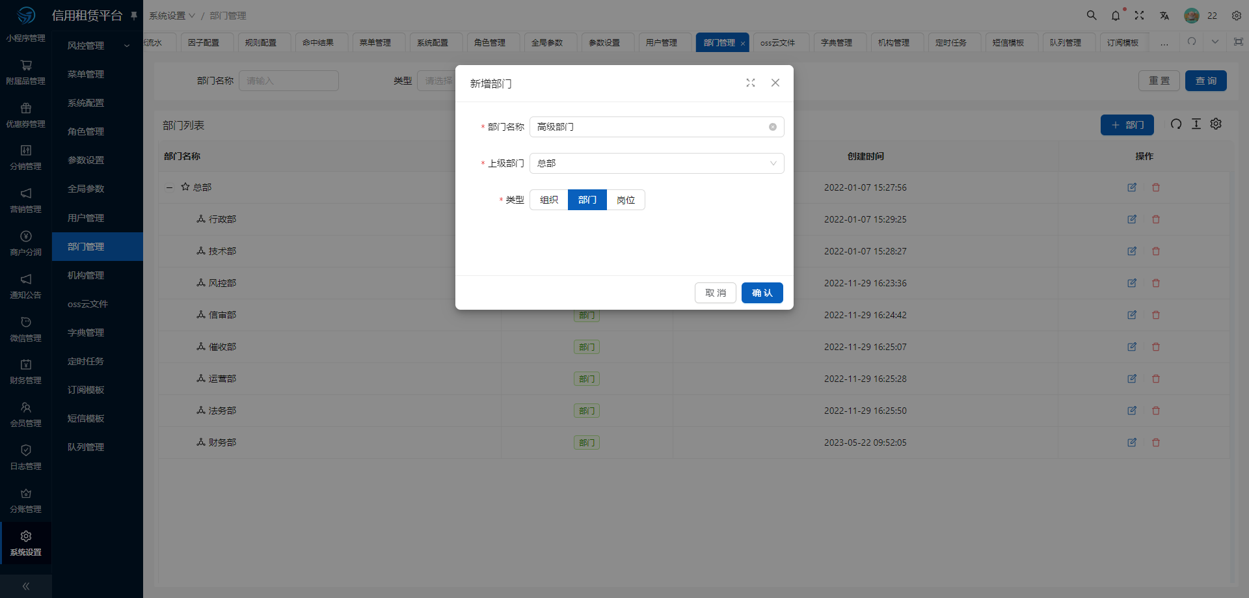This screenshot has width=1249, height=598.
Task: Open the 附属品管理 cart icon
Action: click(x=25, y=65)
